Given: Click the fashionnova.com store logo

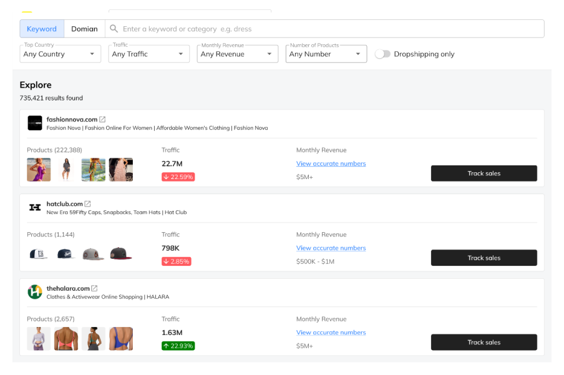Looking at the screenshot, I should (35, 123).
